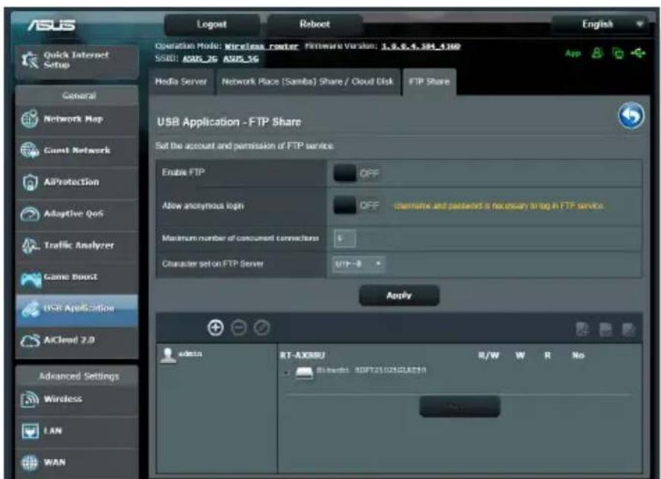Click the ASUS_5G SSID link
The image size is (661, 479).
(241, 59)
